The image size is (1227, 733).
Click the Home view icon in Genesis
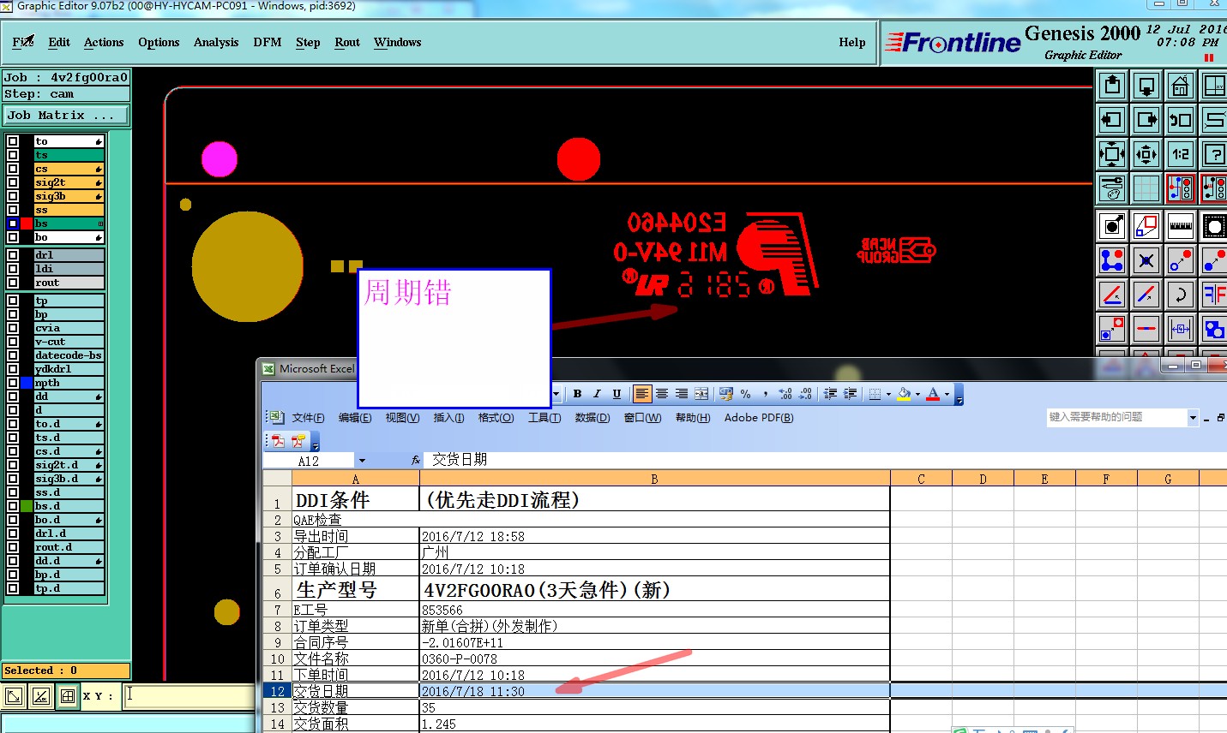click(1181, 86)
